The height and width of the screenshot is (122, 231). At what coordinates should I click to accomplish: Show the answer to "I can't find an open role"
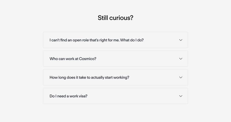115,40
